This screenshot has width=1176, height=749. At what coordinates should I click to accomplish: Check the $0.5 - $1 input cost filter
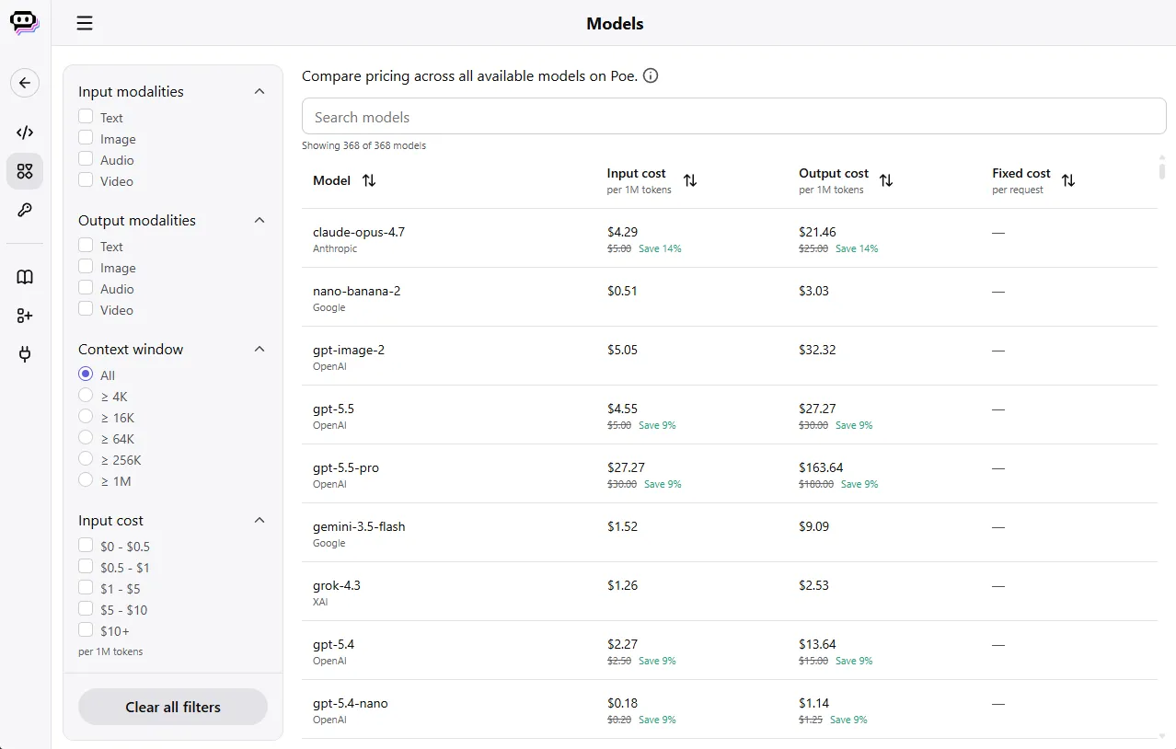pyautogui.click(x=86, y=567)
